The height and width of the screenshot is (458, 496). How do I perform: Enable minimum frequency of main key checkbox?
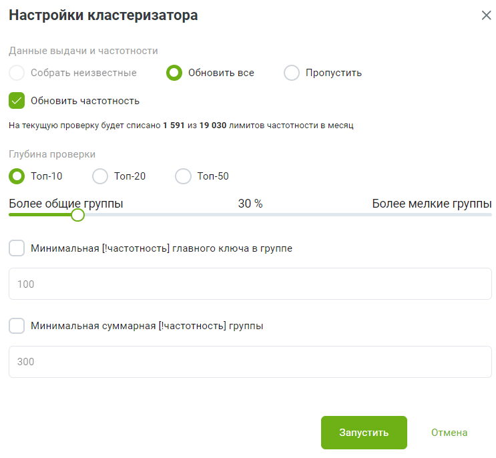(17, 248)
